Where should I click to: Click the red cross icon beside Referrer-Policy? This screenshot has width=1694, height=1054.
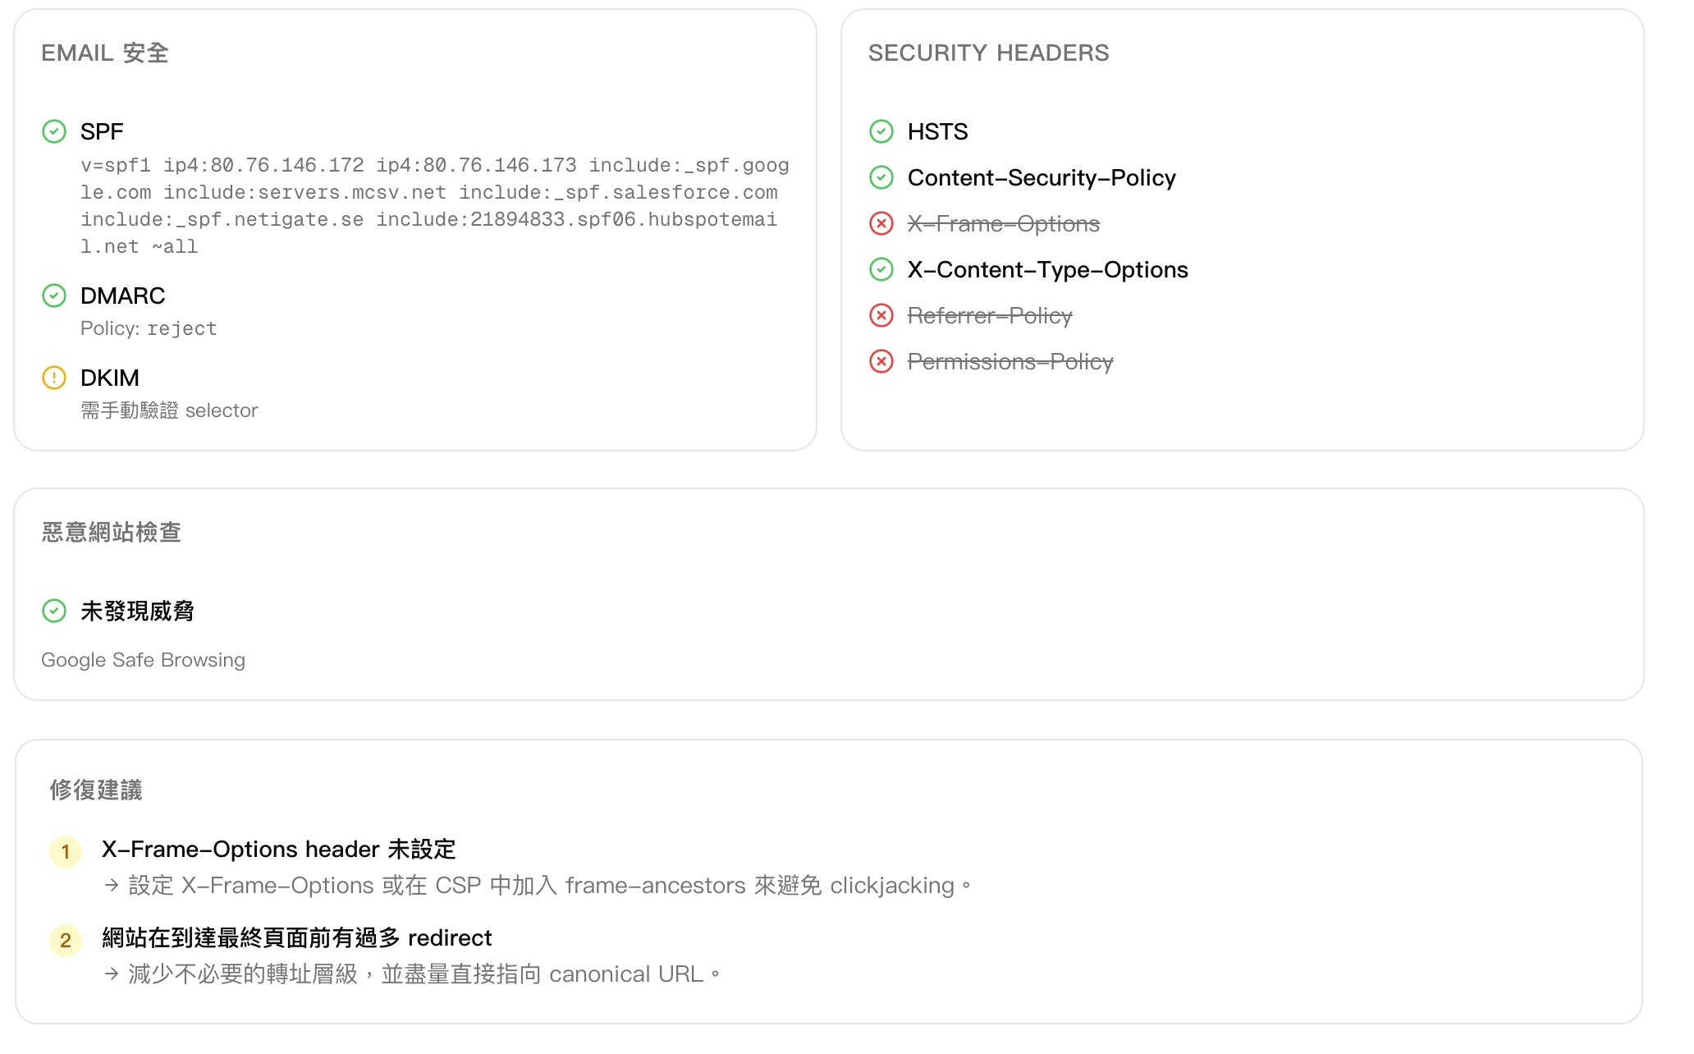click(x=881, y=315)
